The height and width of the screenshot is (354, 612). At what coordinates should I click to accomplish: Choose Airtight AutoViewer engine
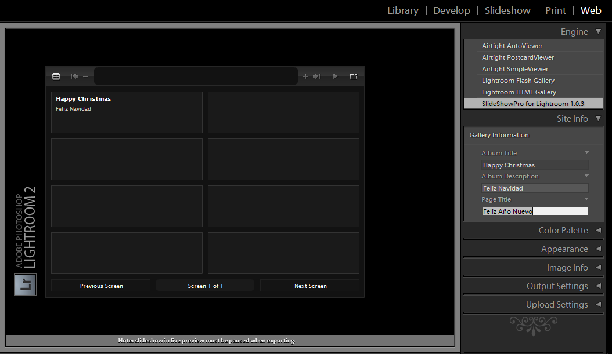533,46
